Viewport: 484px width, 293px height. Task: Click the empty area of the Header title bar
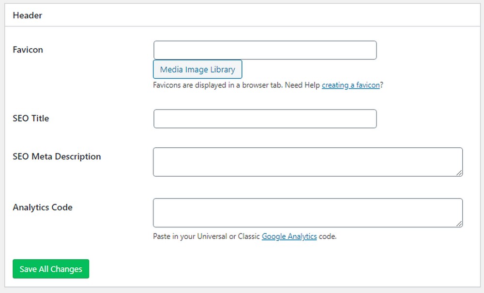tap(266, 15)
